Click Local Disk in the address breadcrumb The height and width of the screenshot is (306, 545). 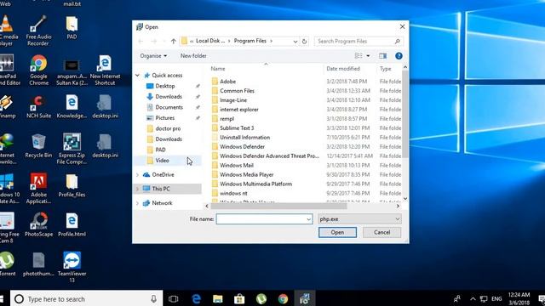point(210,41)
